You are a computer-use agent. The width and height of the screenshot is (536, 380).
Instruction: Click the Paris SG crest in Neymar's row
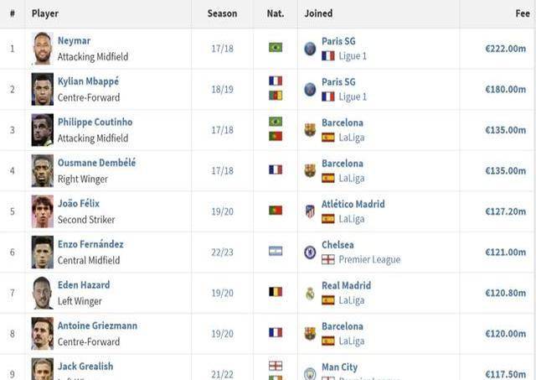[x=310, y=49]
